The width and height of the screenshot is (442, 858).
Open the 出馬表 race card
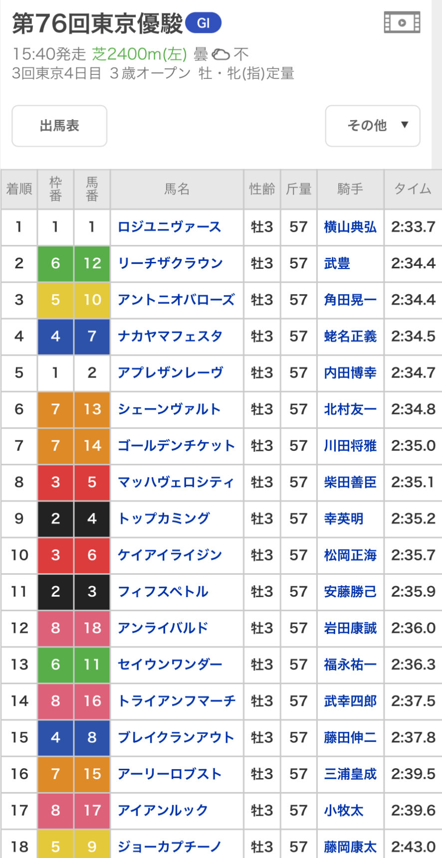click(x=59, y=126)
